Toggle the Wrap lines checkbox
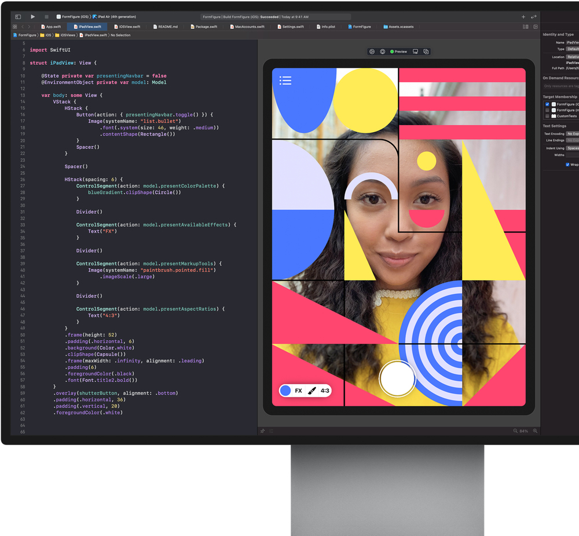The height and width of the screenshot is (536, 579). [x=567, y=165]
